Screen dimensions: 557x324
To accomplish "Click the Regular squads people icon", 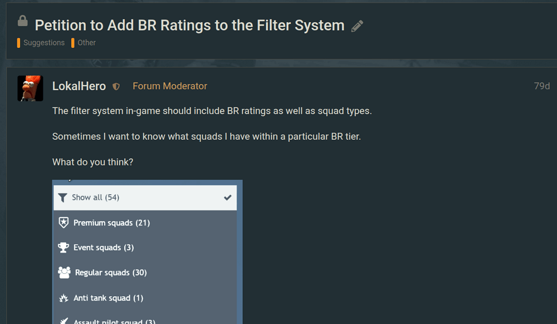I will click(64, 272).
